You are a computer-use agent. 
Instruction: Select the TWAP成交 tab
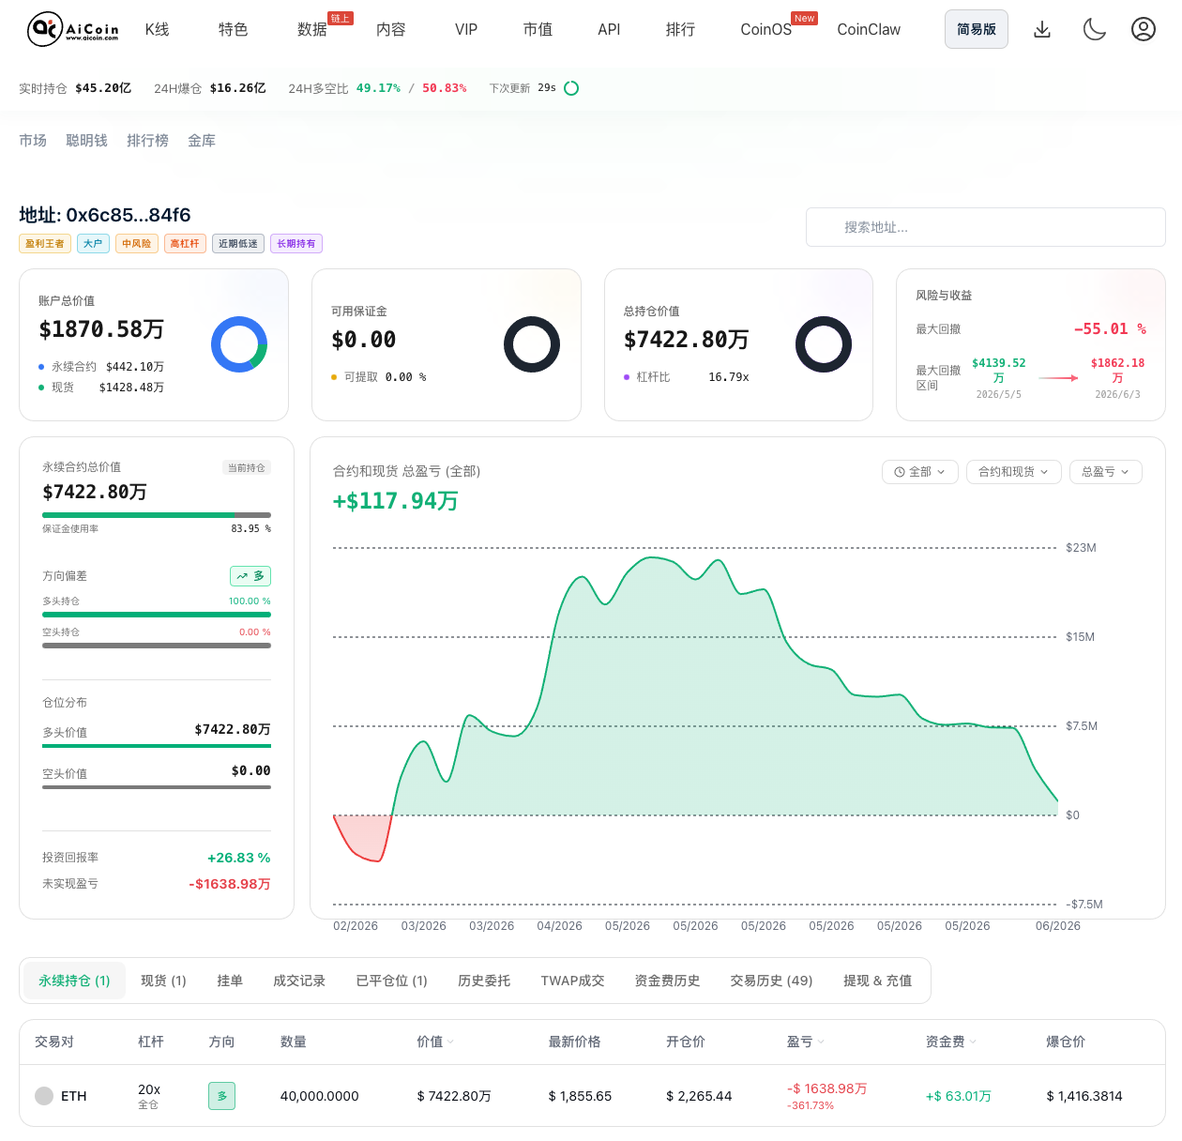(572, 981)
